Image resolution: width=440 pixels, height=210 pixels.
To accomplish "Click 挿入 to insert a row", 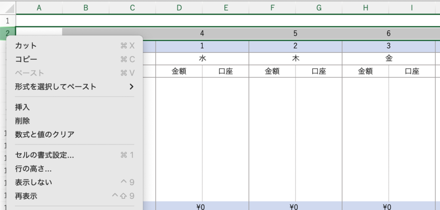I will [22, 107].
